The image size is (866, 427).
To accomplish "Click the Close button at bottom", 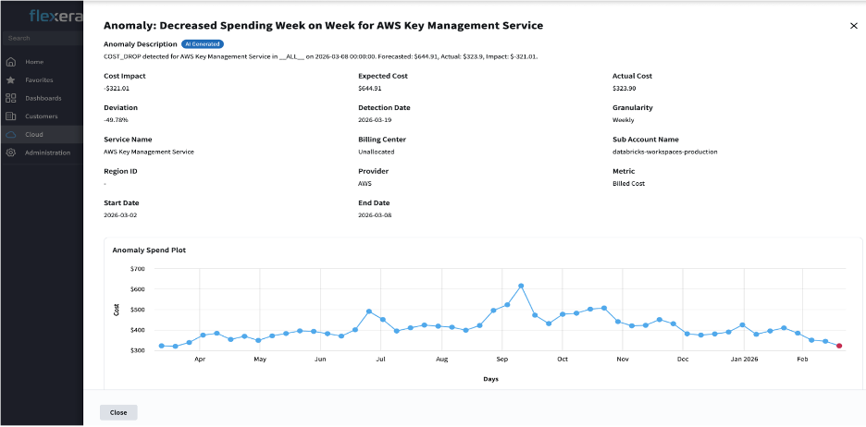I will tap(118, 412).
